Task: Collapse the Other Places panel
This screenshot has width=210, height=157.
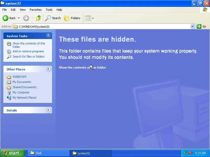Action: (x=48, y=69)
